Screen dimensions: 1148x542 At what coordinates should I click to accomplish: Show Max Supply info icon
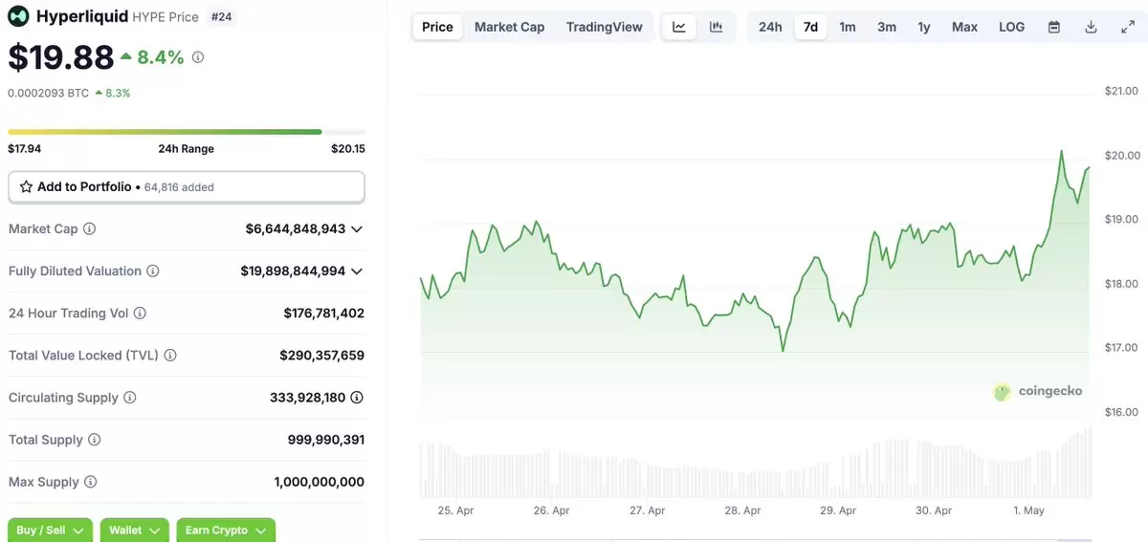point(90,482)
